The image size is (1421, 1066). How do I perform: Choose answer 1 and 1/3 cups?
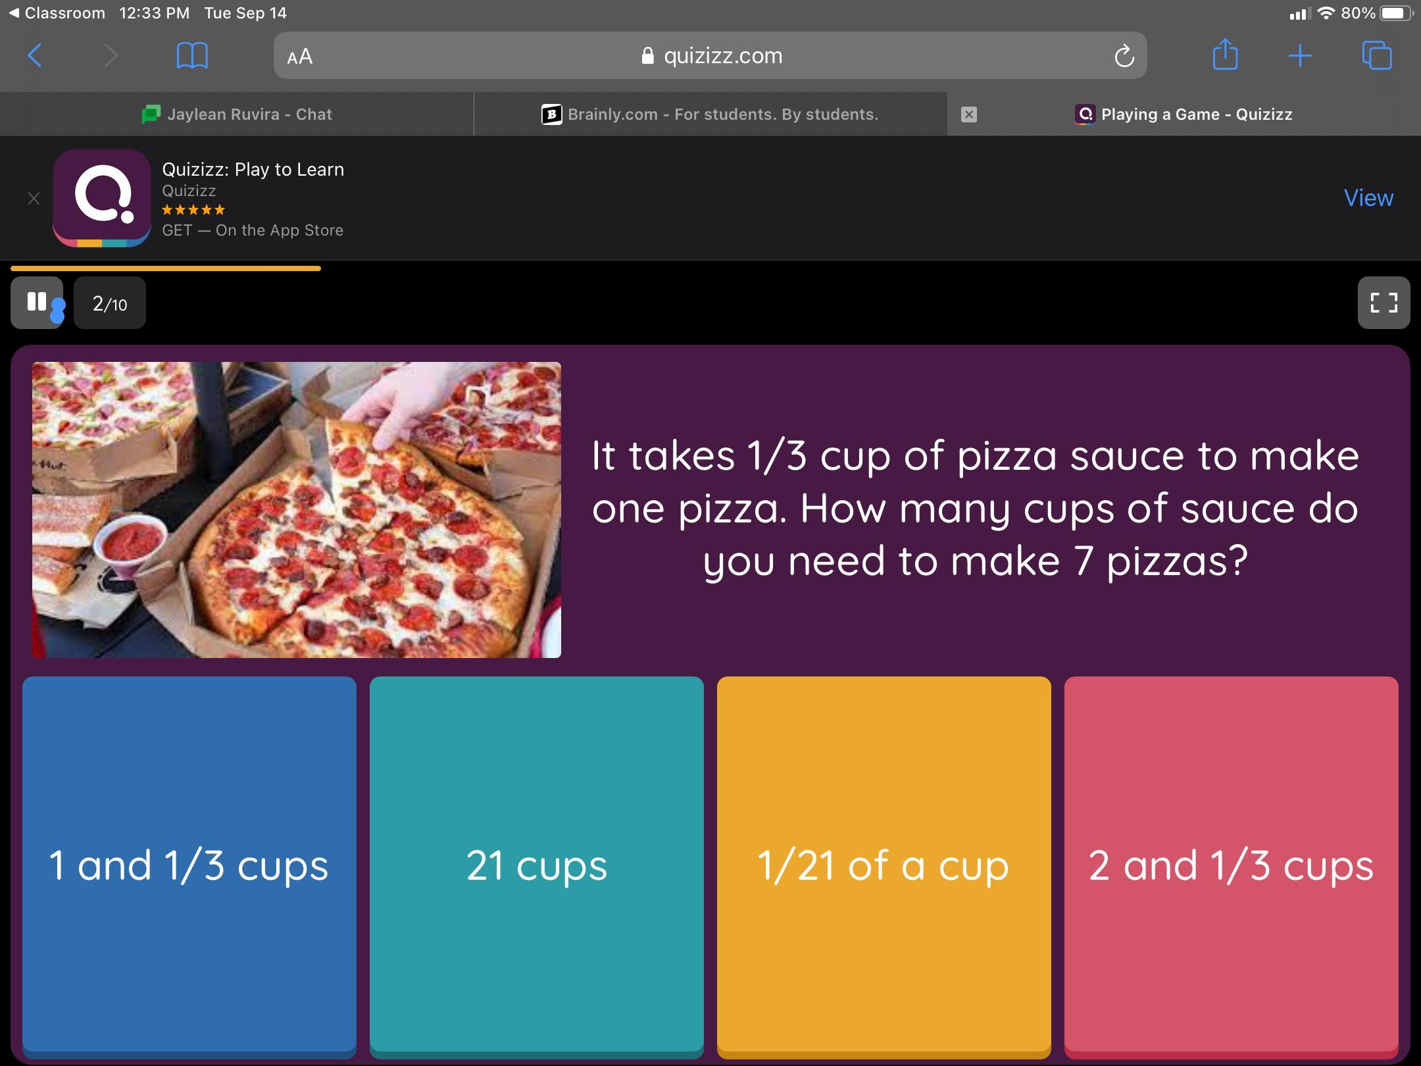(x=189, y=865)
